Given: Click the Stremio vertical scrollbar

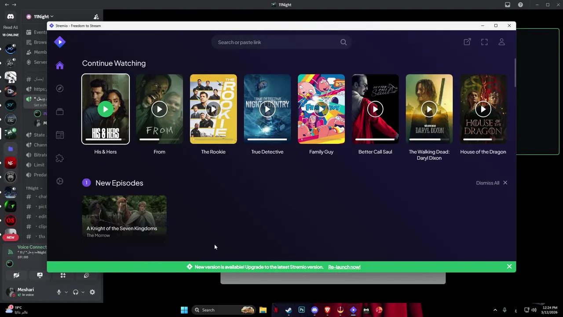Looking at the screenshot, I should pos(515,73).
